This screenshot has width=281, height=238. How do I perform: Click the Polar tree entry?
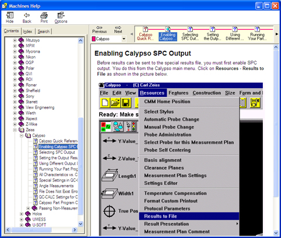(30, 68)
